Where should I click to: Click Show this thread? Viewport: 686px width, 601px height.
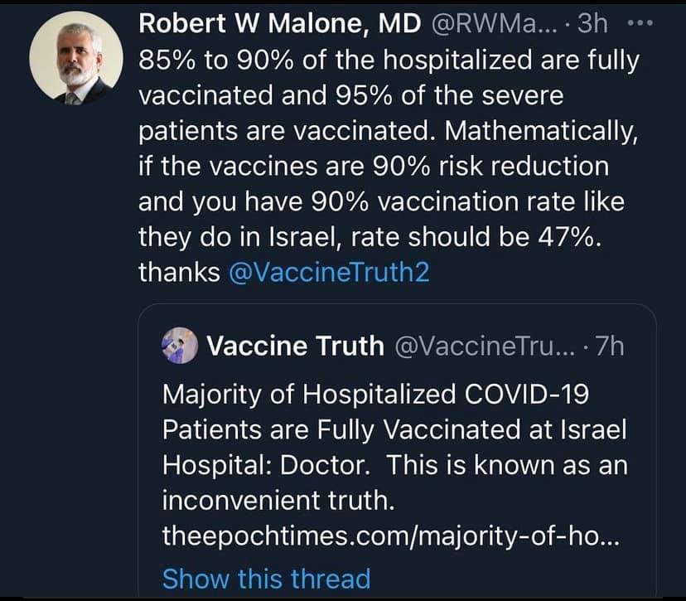click(x=266, y=578)
